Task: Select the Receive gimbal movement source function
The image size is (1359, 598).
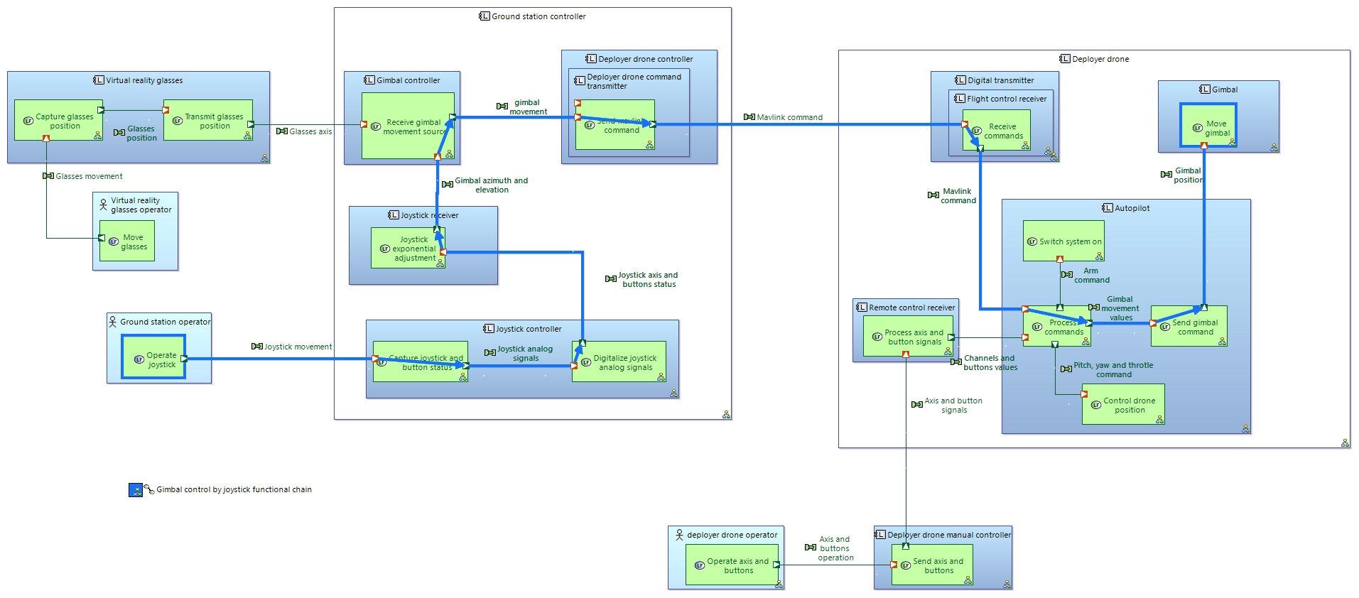Action: pyautogui.click(x=408, y=126)
